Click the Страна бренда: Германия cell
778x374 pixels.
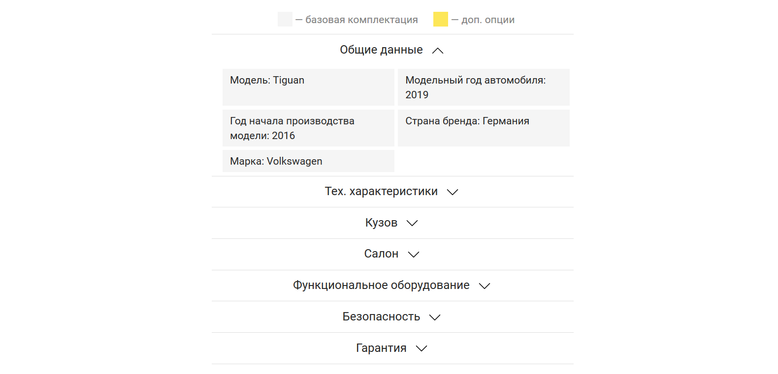(x=484, y=128)
